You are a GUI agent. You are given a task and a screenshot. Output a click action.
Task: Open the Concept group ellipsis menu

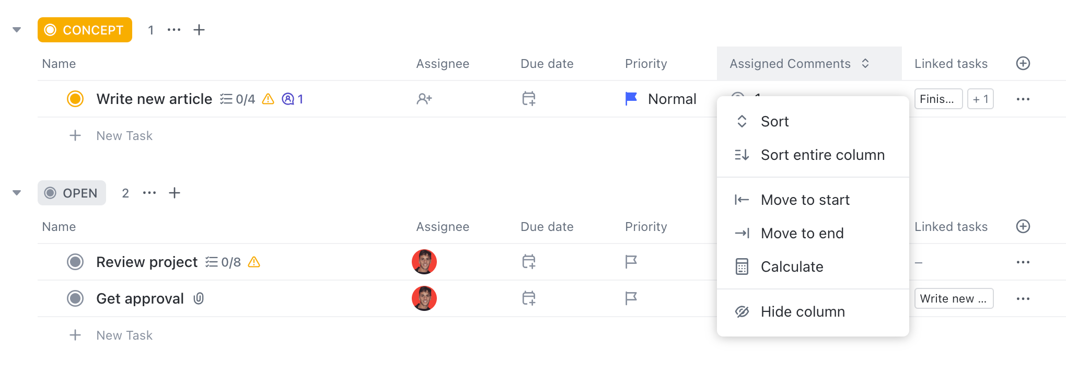tap(174, 30)
